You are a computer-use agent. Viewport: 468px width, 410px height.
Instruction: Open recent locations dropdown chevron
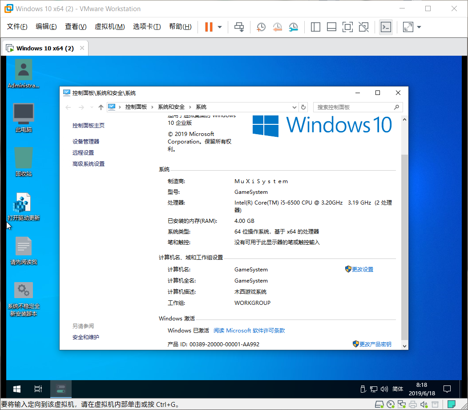coord(92,107)
